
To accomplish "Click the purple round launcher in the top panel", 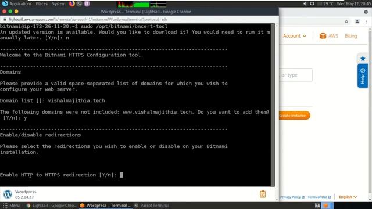I will click(x=87, y=3).
